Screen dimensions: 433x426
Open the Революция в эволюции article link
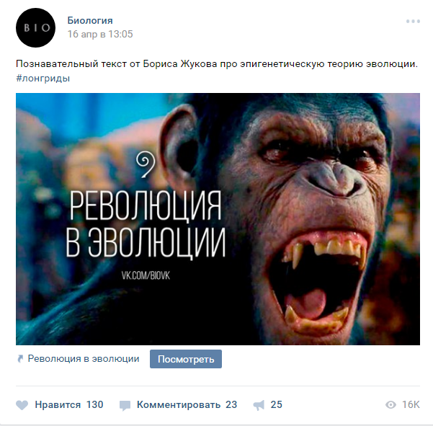(84, 358)
